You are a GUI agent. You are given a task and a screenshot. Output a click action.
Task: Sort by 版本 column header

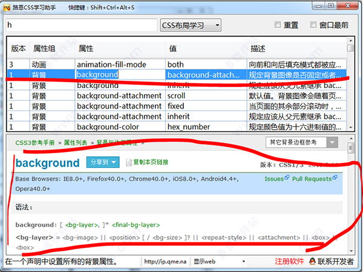click(x=18, y=49)
